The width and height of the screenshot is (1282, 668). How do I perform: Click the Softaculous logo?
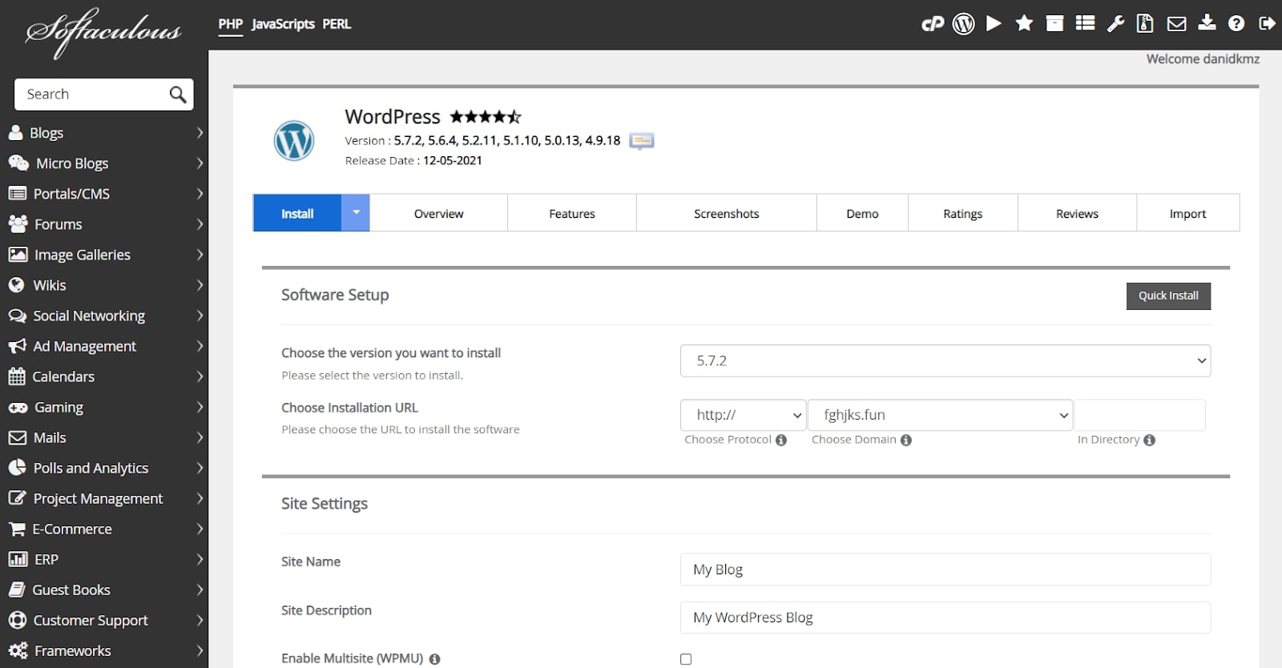tap(103, 32)
